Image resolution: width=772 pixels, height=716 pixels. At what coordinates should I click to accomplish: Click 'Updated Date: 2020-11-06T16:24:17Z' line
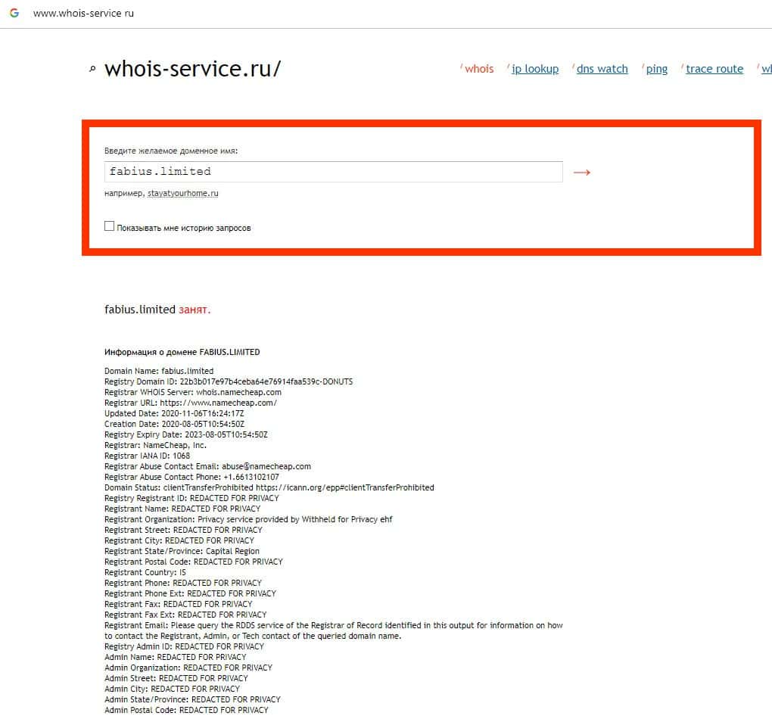pyautogui.click(x=174, y=414)
